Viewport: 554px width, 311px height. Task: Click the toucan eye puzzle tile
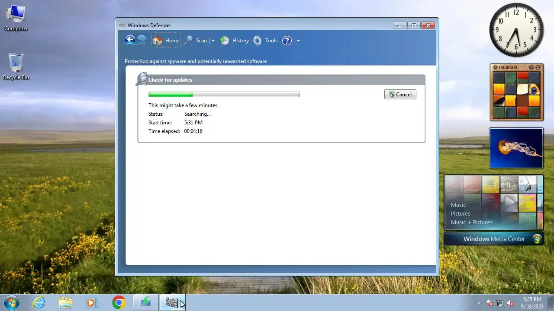[x=534, y=89]
